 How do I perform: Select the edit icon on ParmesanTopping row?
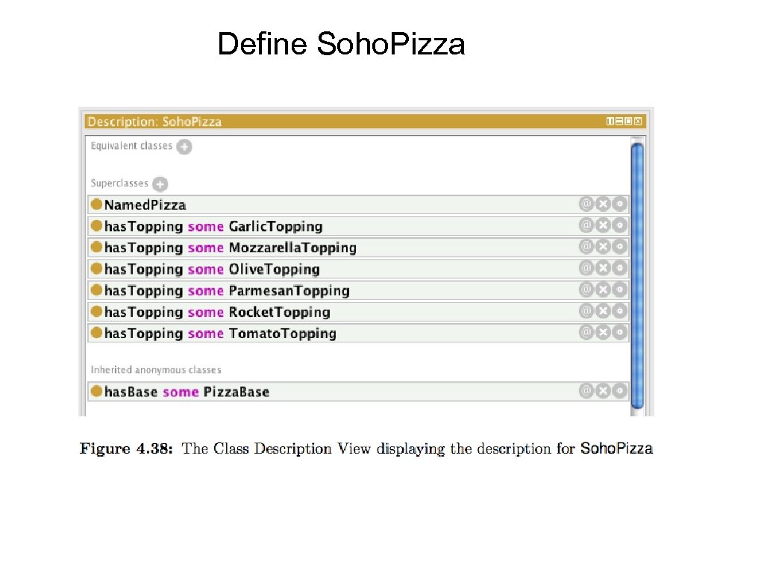point(619,289)
